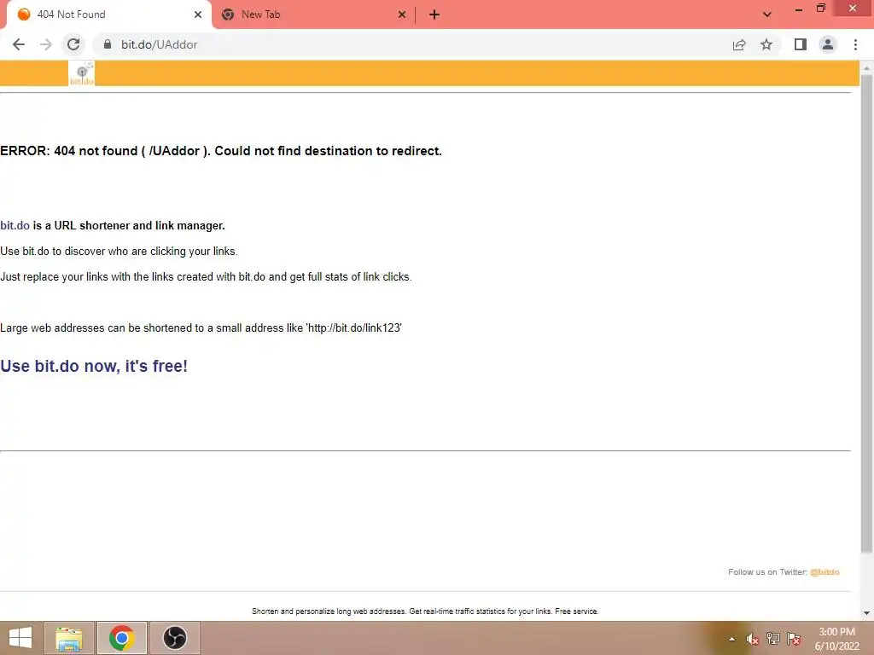Open the Chrome profile avatar menu
874x655 pixels.
point(828,44)
